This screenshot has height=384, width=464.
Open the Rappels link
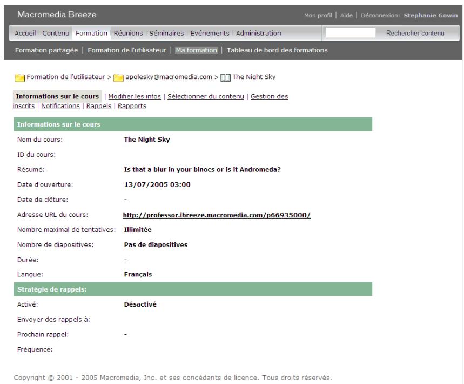pyautogui.click(x=99, y=106)
